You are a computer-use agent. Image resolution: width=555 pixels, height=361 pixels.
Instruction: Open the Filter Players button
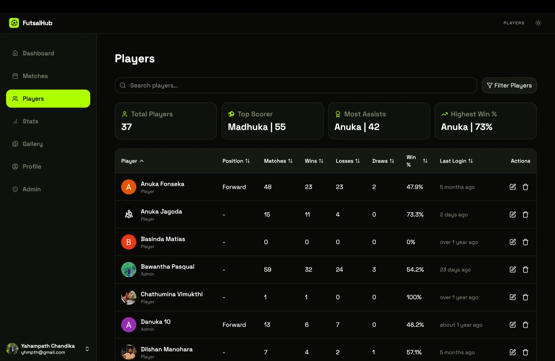coord(509,85)
